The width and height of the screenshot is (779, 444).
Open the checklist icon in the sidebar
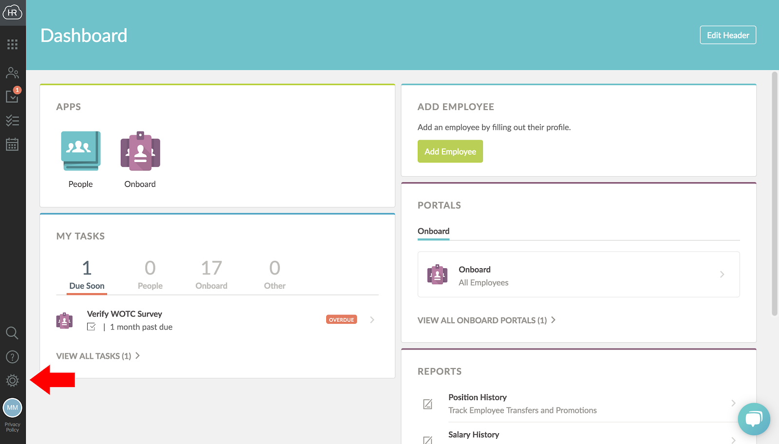[13, 120]
